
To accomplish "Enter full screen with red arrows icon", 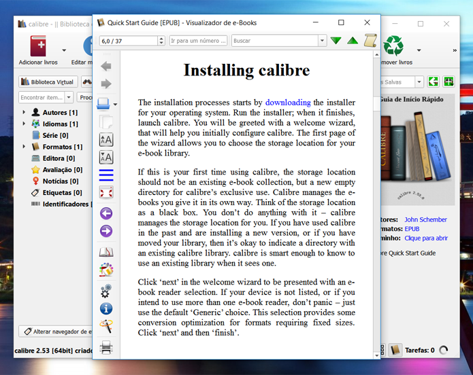I will 106,192.
